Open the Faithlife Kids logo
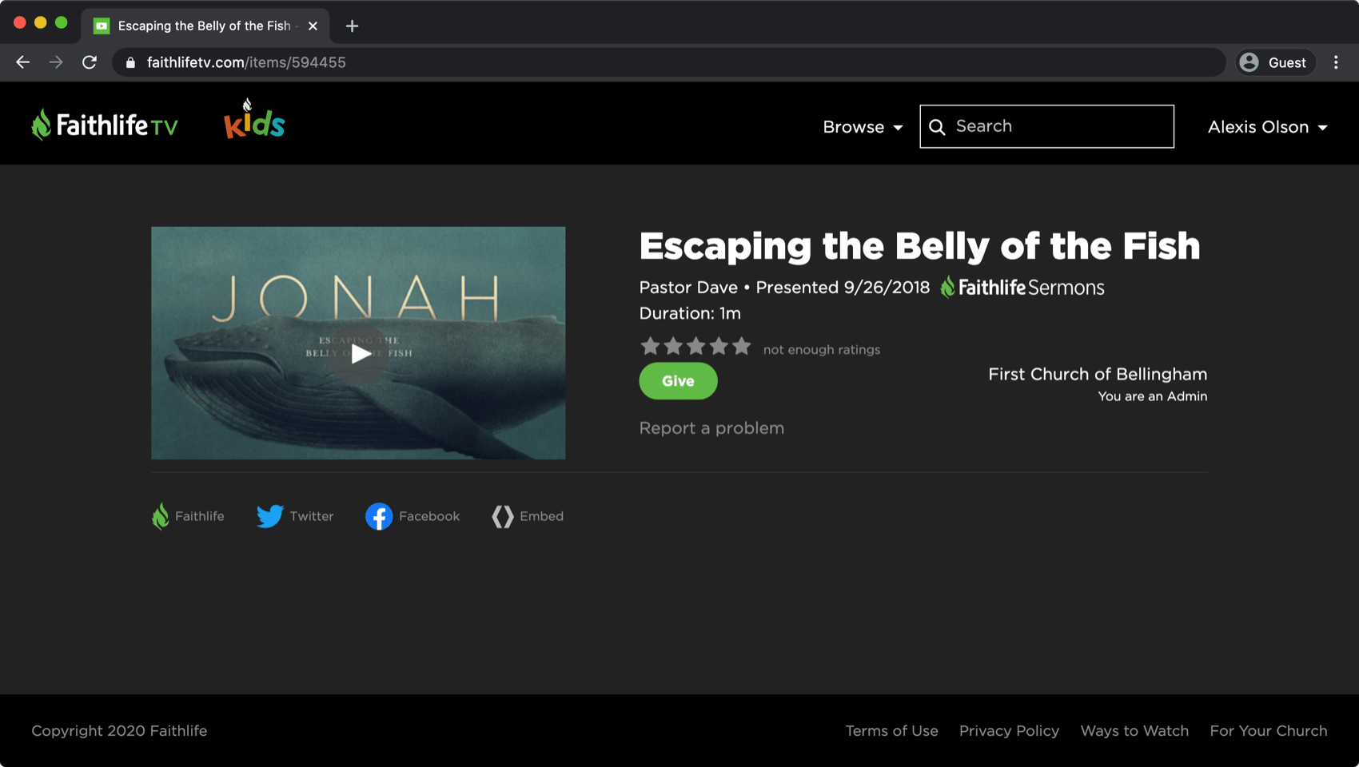 [x=254, y=119]
